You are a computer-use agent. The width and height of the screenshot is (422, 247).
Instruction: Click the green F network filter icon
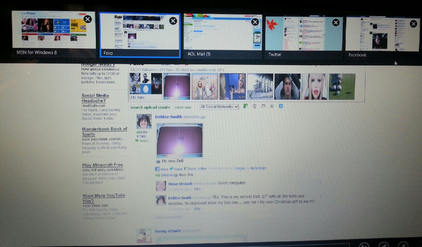coord(245,106)
